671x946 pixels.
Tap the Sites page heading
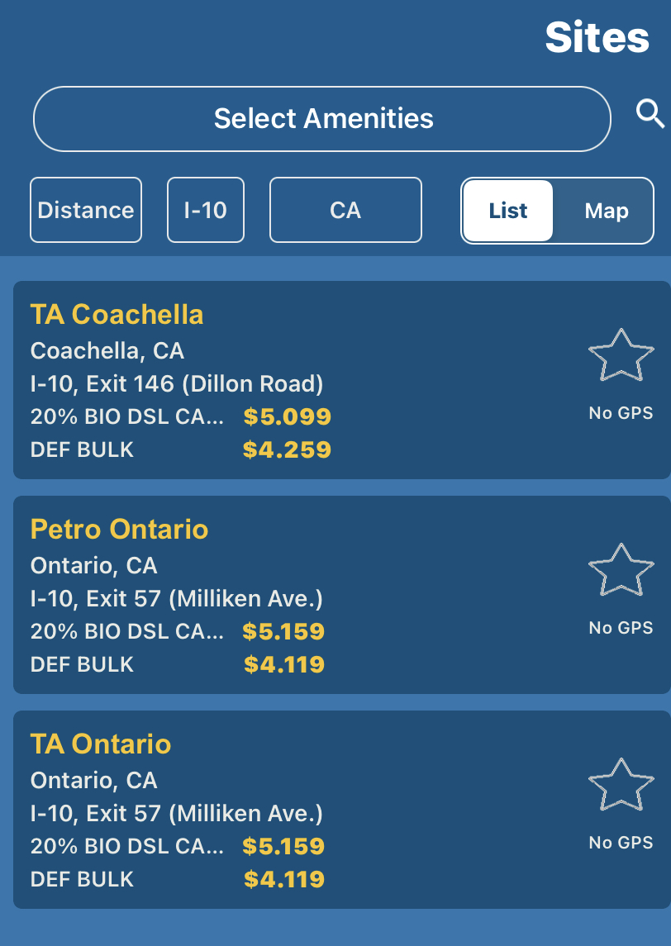tap(597, 37)
